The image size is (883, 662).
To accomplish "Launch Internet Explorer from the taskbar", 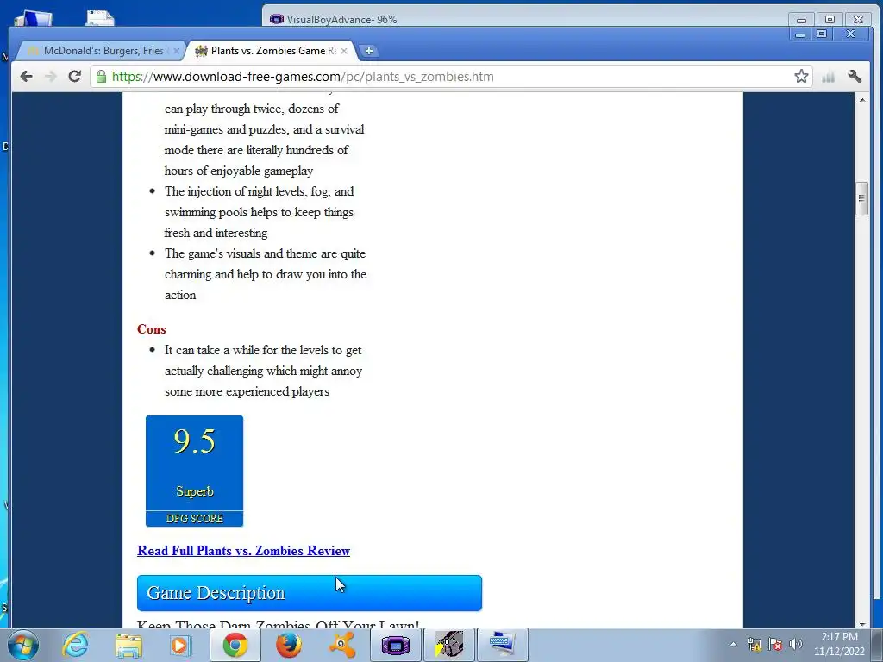I will (75, 645).
